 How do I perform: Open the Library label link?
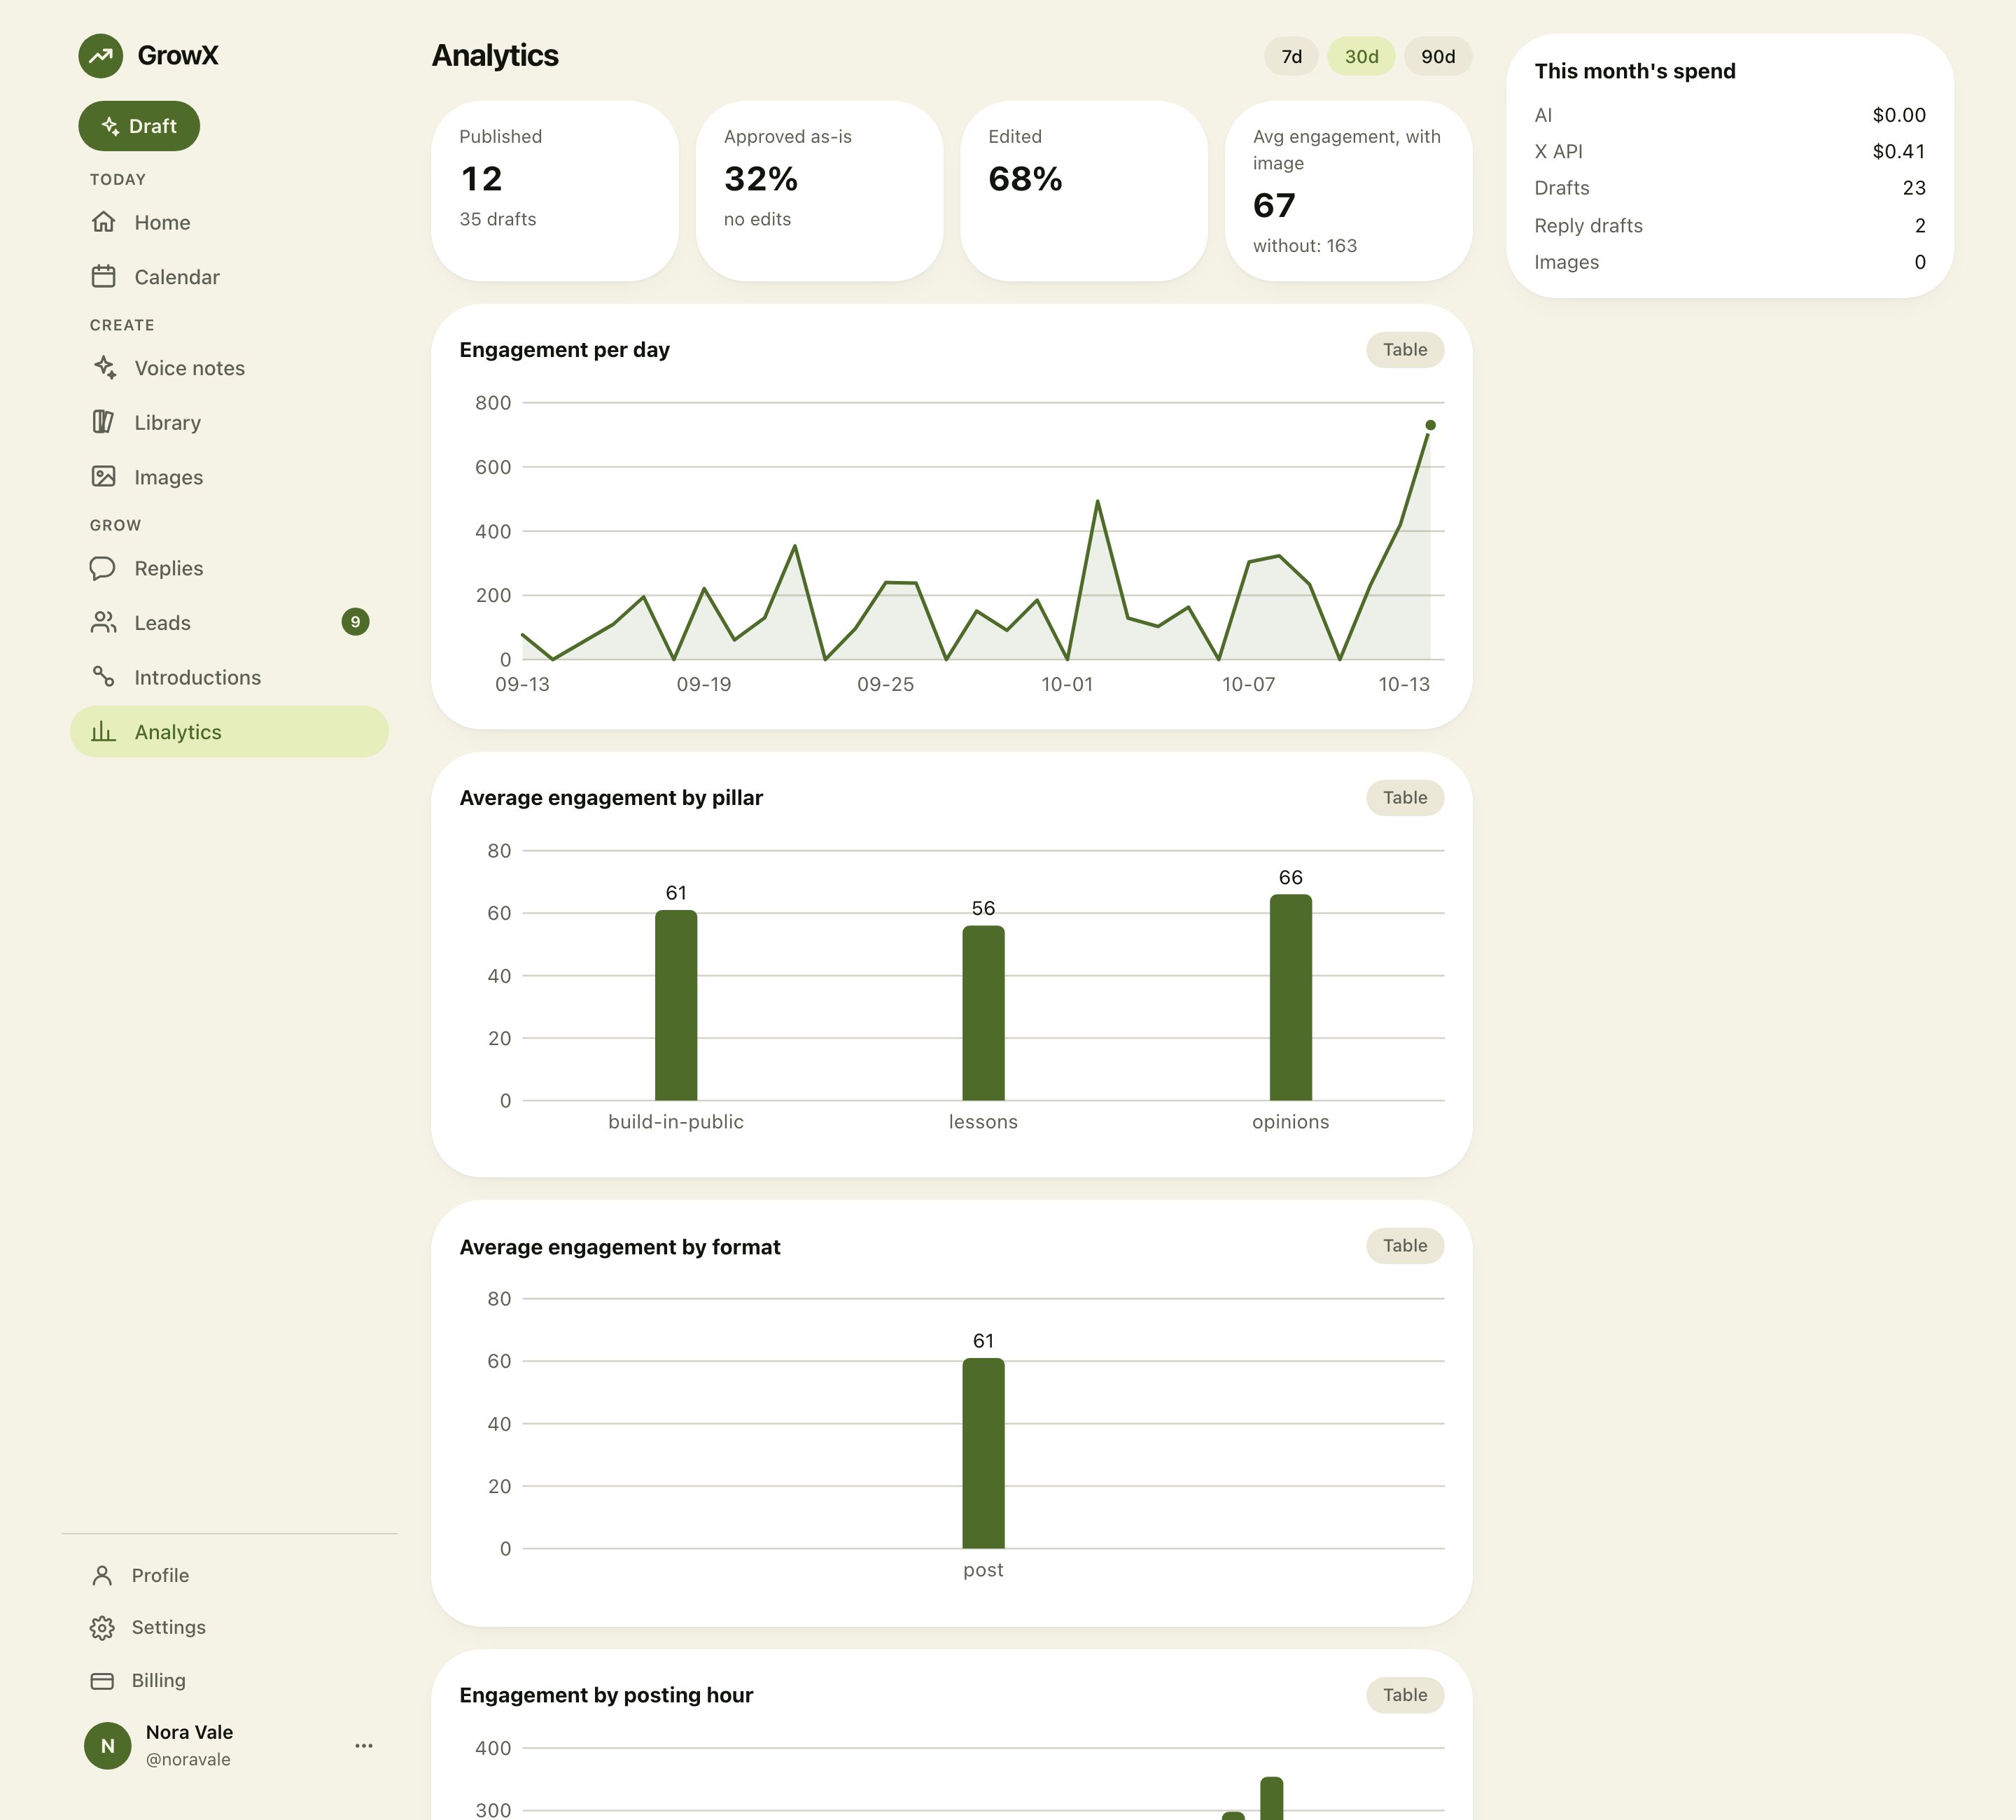coord(167,422)
